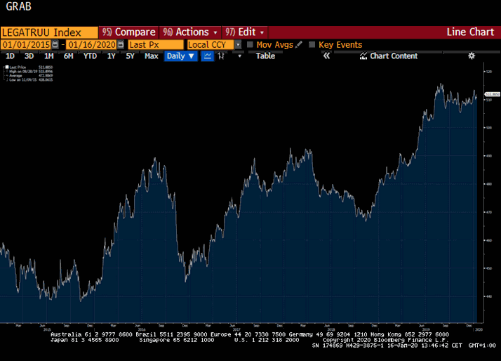Click the Chart Content icon
Image resolution: width=501 pixels, height=361 pixels.
pyautogui.click(x=363, y=56)
